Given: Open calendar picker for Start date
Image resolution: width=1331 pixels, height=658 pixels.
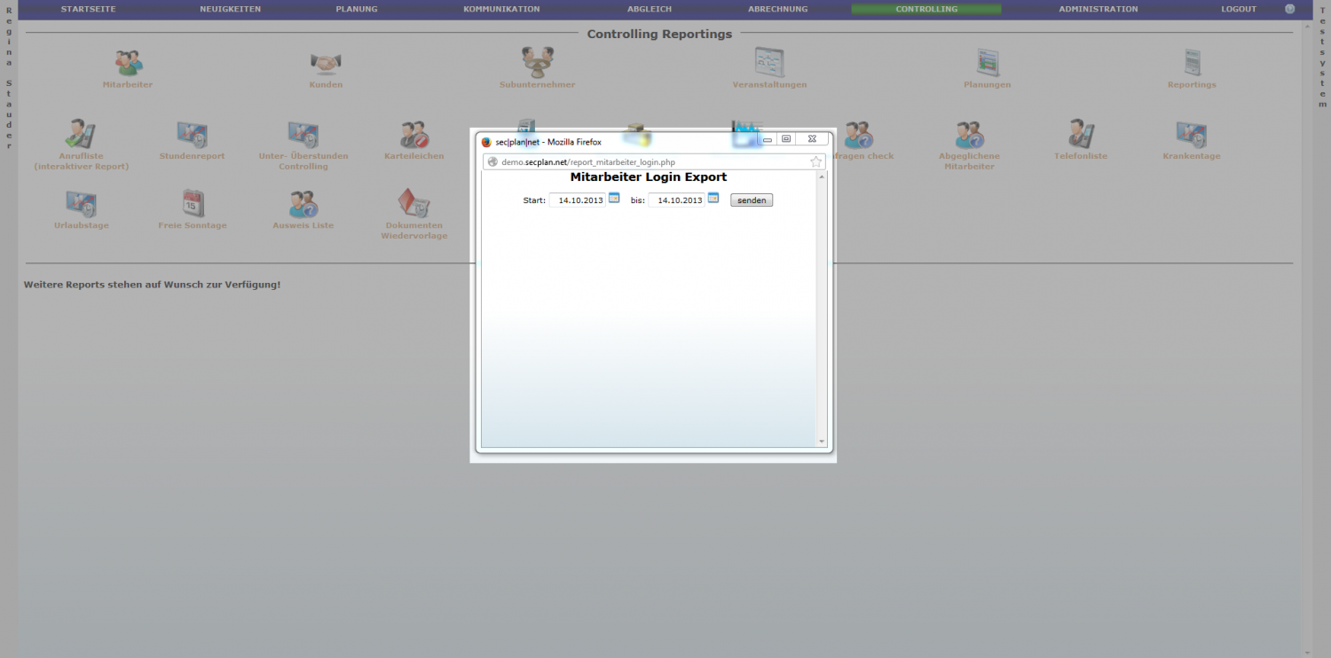Looking at the screenshot, I should point(614,199).
